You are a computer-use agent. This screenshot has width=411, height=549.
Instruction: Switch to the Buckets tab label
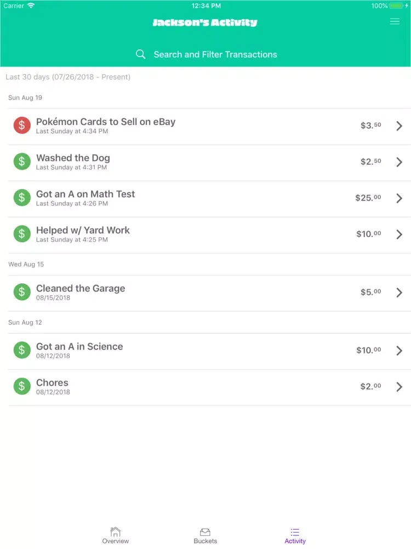(x=205, y=541)
